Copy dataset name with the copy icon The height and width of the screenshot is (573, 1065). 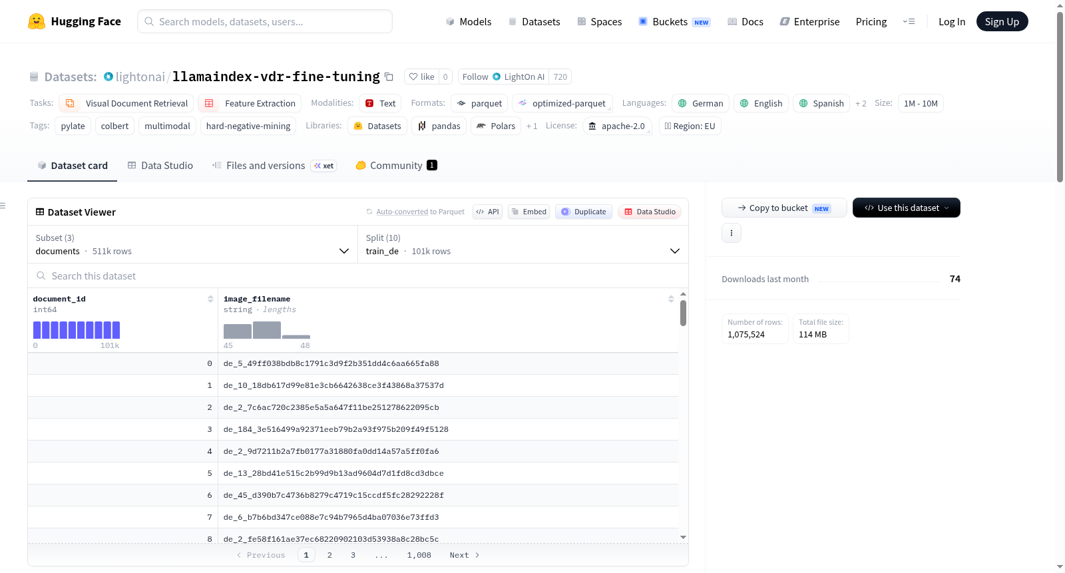tap(389, 77)
